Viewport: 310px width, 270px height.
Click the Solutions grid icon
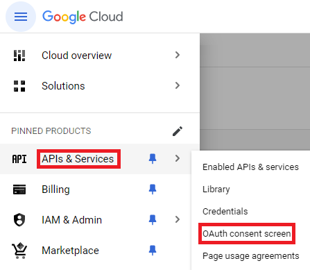19,86
